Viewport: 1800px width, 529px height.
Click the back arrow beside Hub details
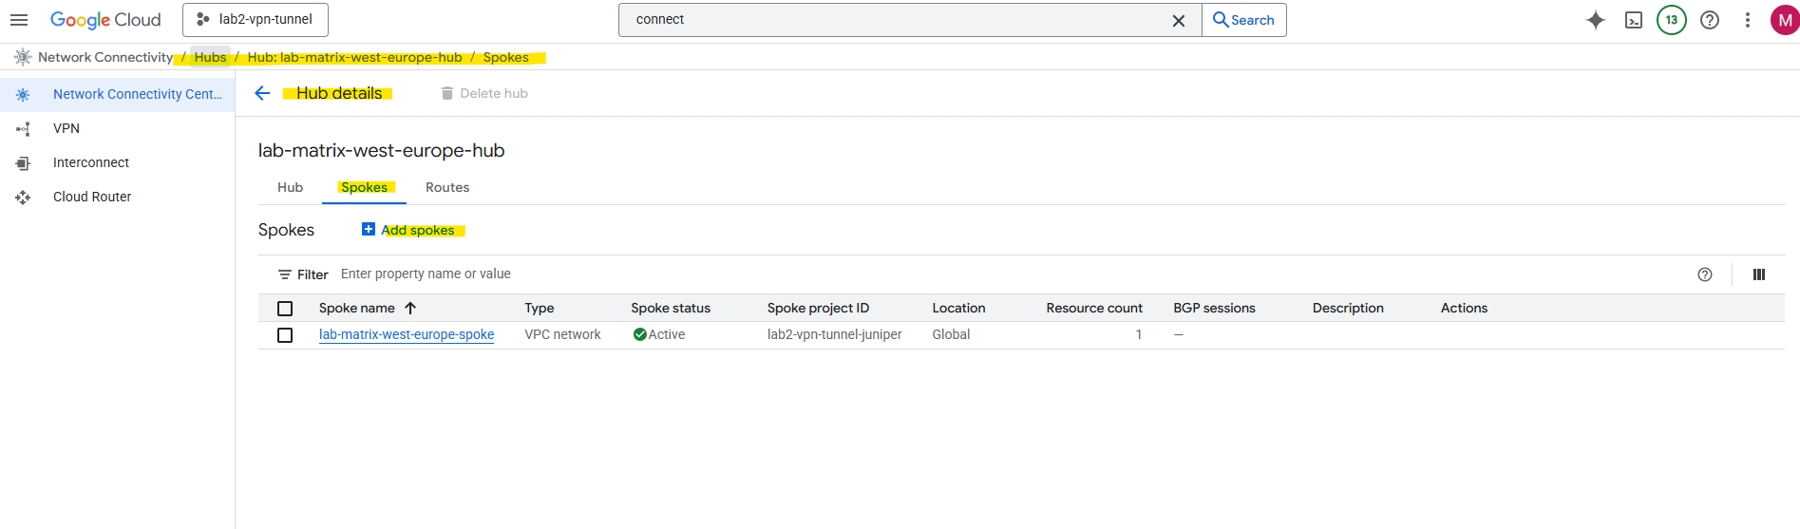pos(263,93)
